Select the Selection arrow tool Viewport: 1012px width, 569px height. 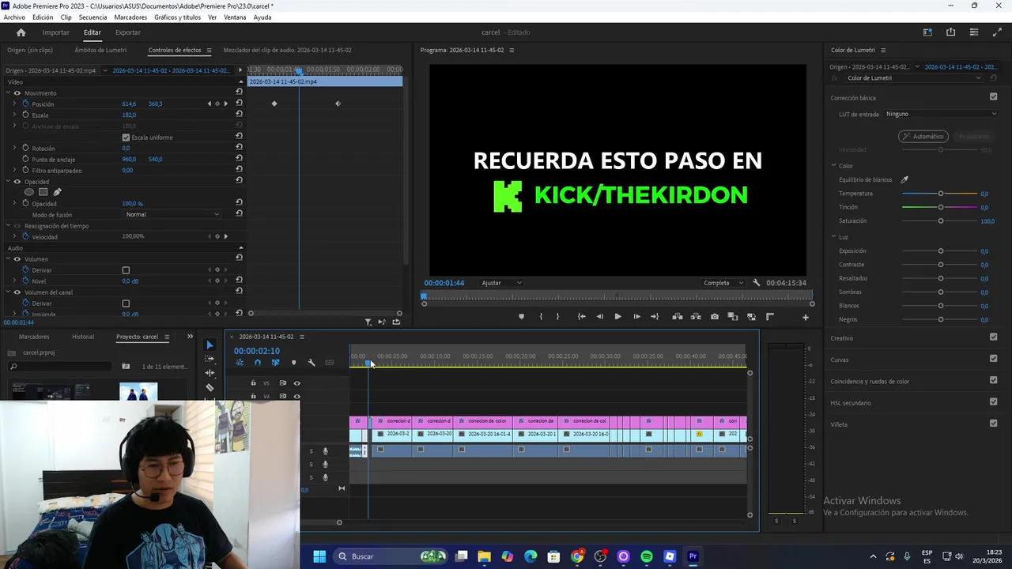[210, 345]
